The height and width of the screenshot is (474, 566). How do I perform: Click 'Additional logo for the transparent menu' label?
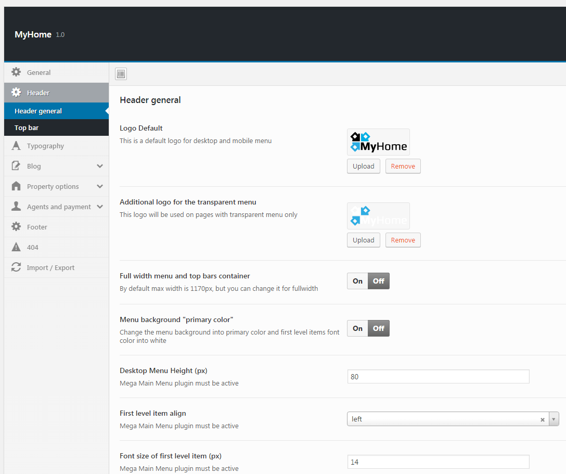[188, 202]
